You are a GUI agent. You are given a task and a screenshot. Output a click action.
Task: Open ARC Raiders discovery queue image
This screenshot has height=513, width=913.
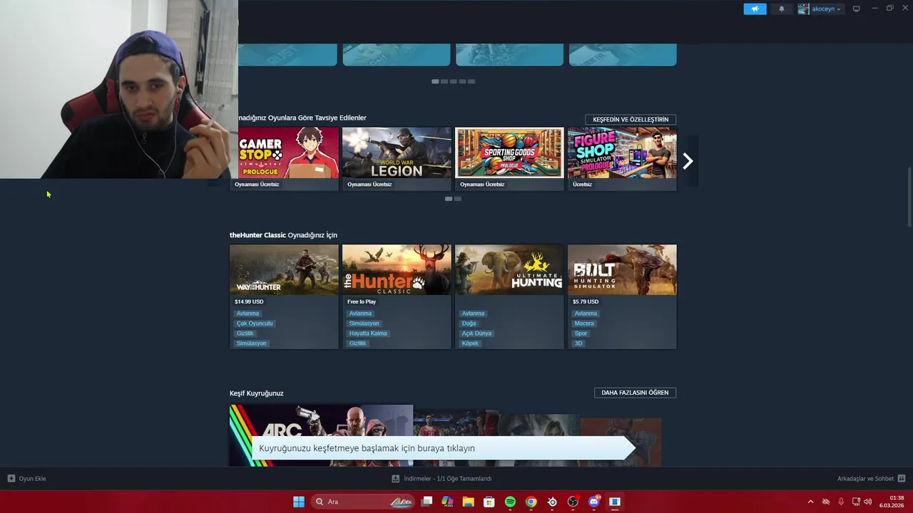click(321, 435)
